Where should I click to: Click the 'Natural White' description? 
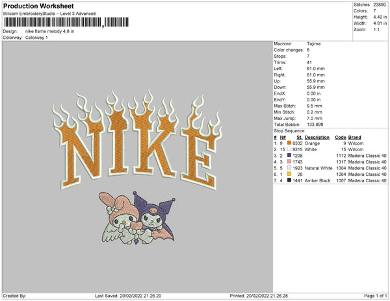(x=318, y=168)
